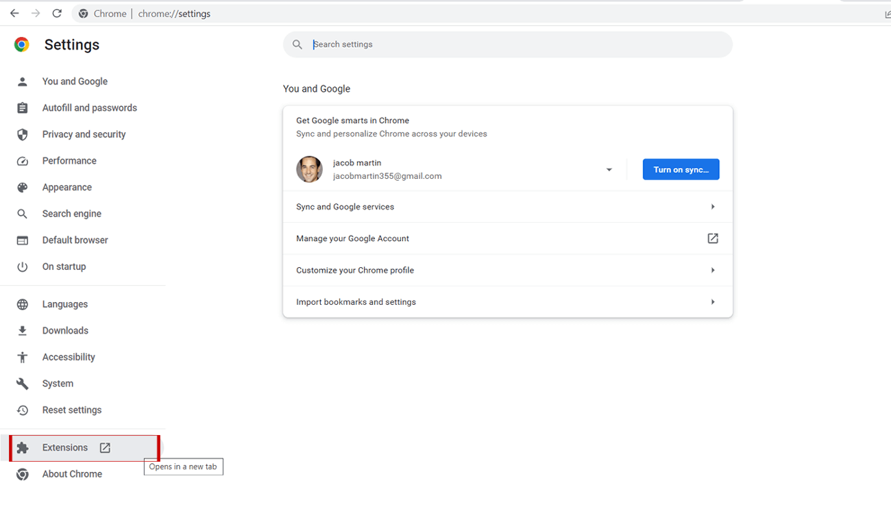Click the window icon for Default browser
Image resolution: width=891 pixels, height=509 pixels.
pyautogui.click(x=23, y=240)
